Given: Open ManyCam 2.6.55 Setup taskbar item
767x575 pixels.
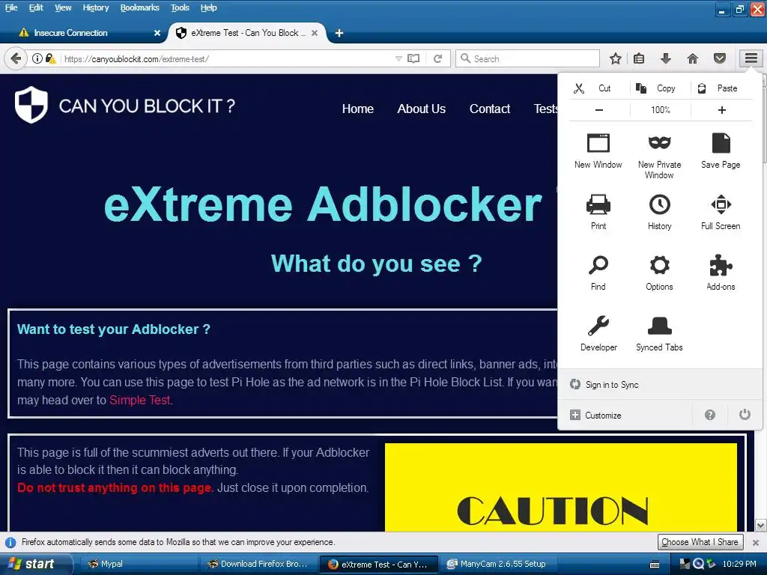Looking at the screenshot, I should [498, 564].
